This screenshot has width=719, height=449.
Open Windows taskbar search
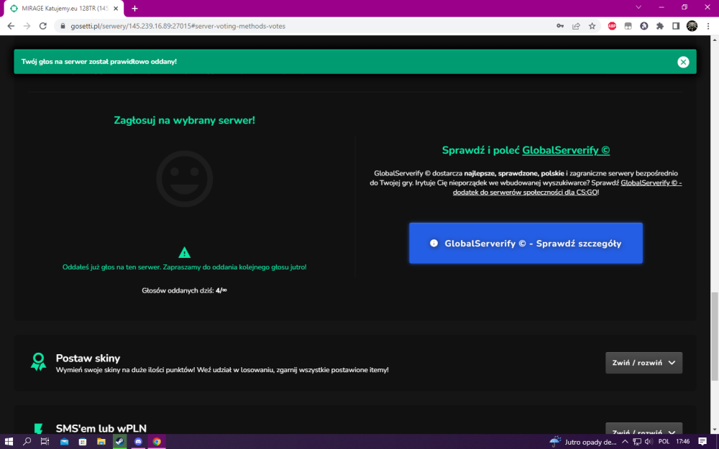coord(27,442)
